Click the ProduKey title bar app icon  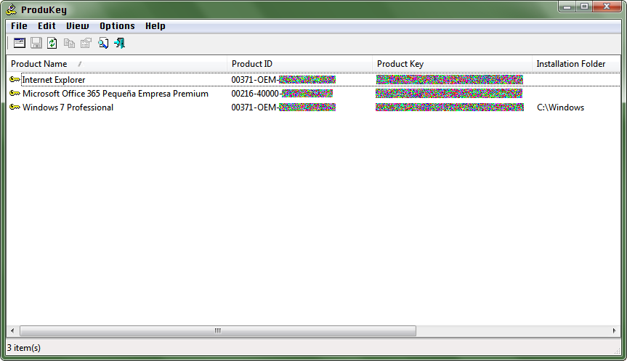tap(12, 9)
